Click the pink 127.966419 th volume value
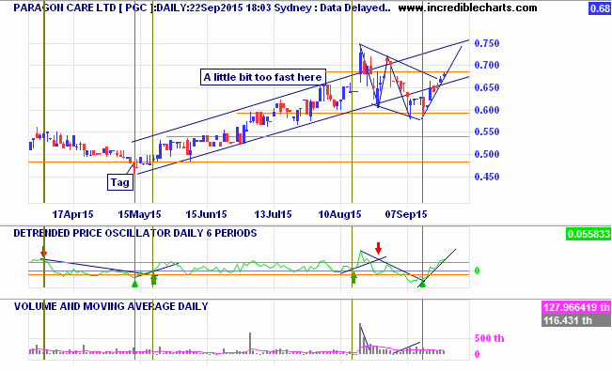 576,307
